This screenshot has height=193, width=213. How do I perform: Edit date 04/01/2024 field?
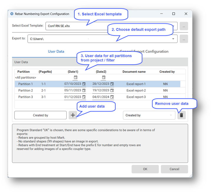coord(101,97)
